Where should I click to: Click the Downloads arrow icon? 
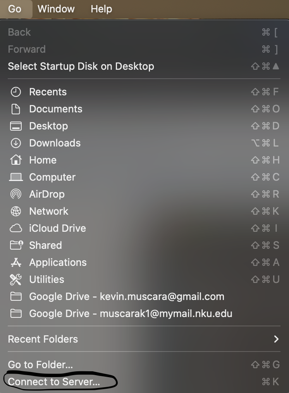[15, 143]
